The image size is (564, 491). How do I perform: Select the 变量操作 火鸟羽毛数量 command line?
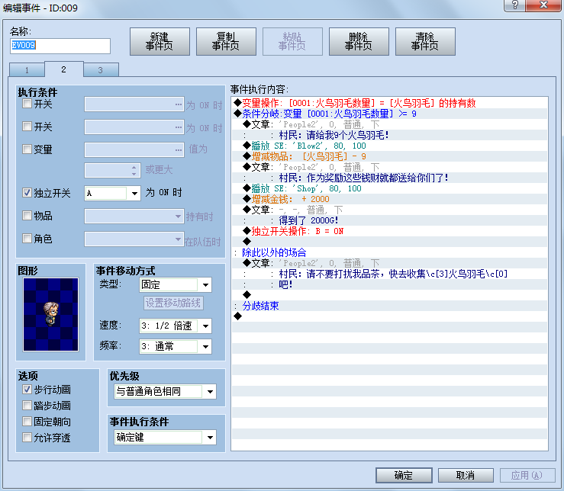click(x=390, y=103)
